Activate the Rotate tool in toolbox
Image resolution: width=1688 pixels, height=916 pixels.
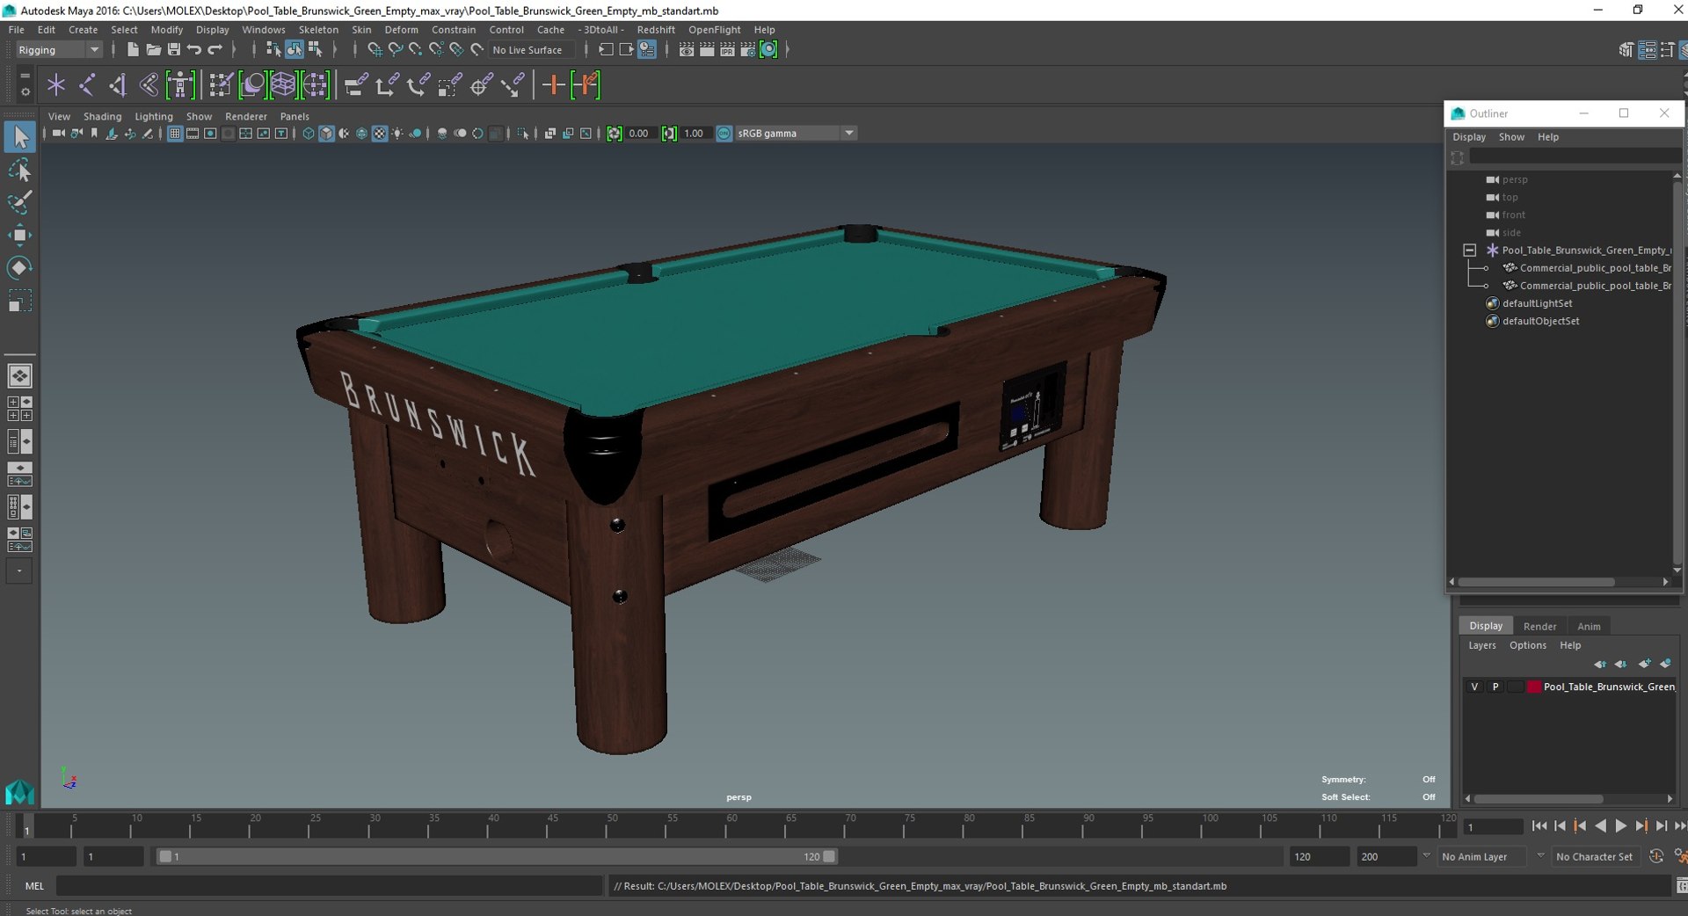point(19,267)
